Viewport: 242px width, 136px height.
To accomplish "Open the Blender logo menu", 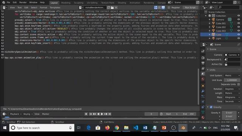I will coord(3,3).
